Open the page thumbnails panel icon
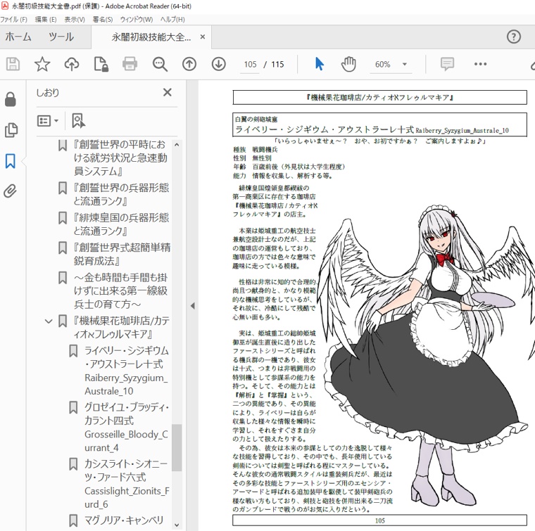535x531 pixels. [11, 130]
